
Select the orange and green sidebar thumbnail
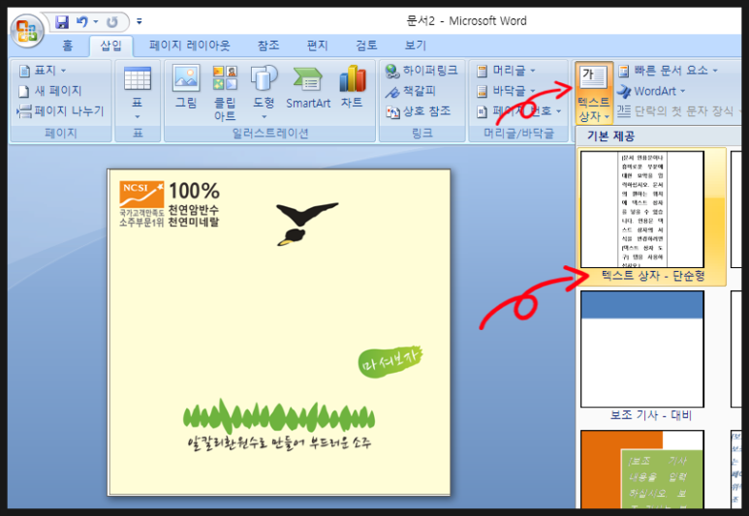642,470
